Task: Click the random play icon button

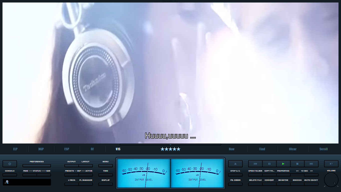Action: (x=331, y=164)
